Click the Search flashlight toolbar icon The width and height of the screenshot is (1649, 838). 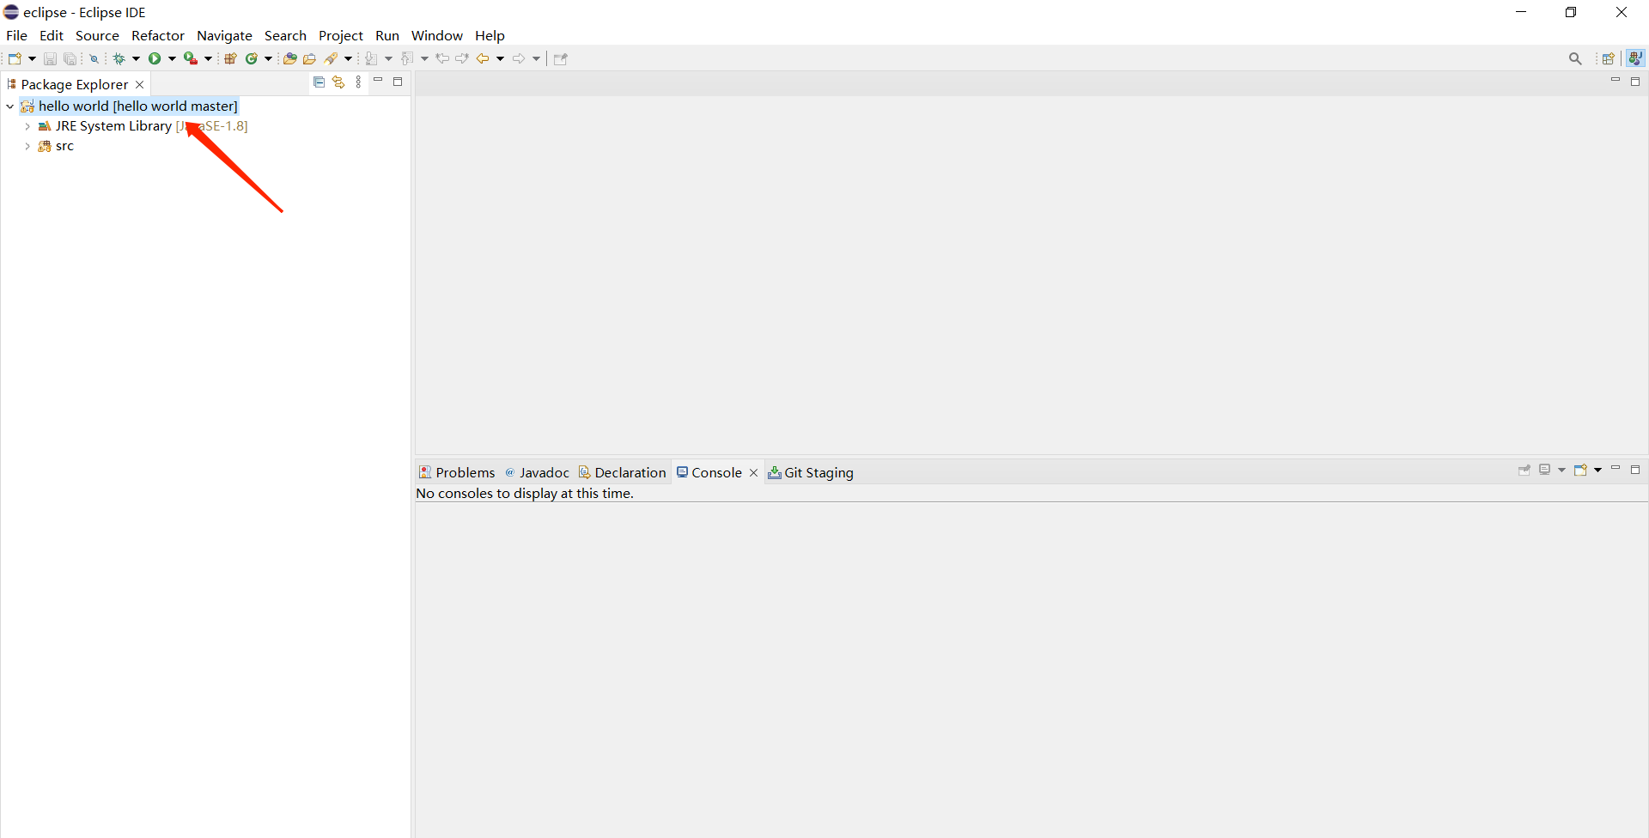[331, 58]
